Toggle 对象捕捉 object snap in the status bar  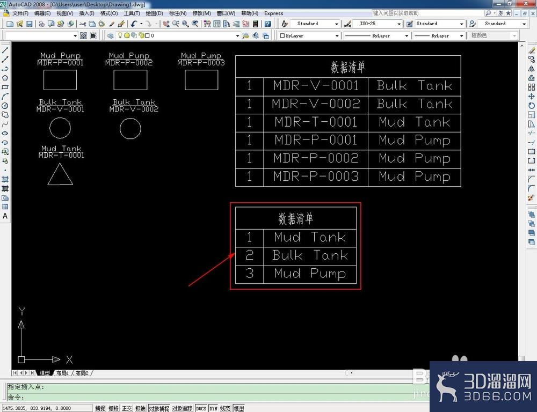pos(159,408)
